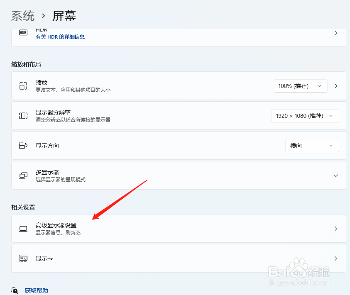The image size is (350, 295).
Task: Open the 1920 × 1080 resolution dropdown
Action: pos(305,116)
